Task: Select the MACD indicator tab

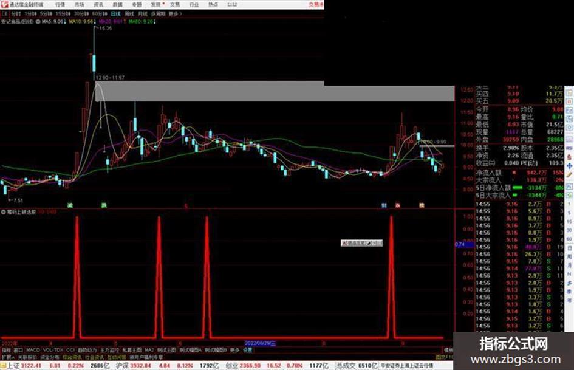Action: click(33, 350)
